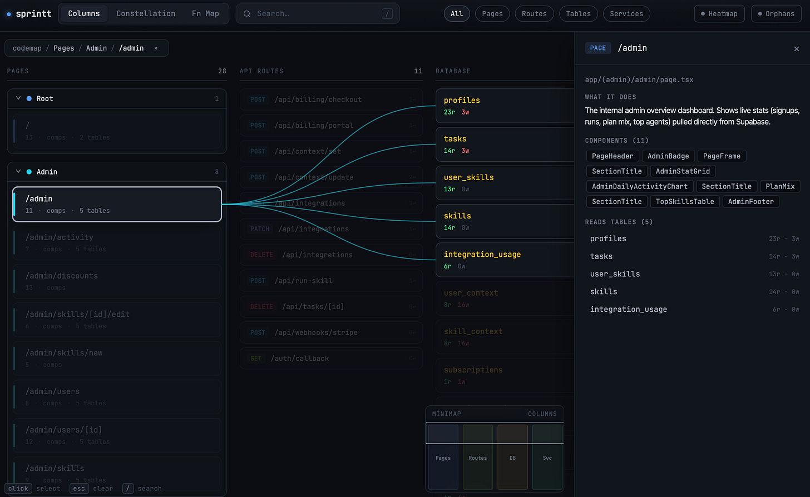Select the Routes filter pill
The height and width of the screenshot is (497, 810).
(534, 14)
